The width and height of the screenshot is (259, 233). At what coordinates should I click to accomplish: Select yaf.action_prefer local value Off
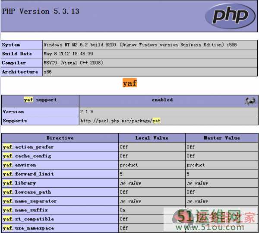pos(152,147)
